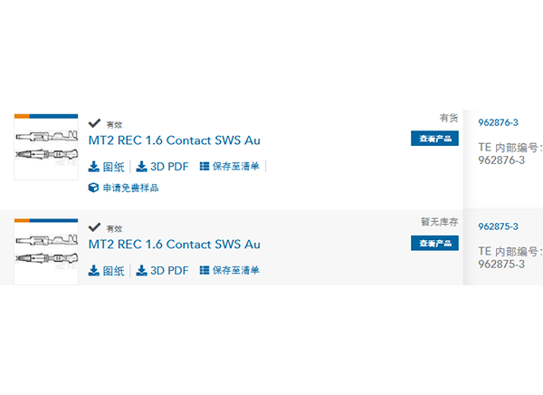The image size is (543, 395).
Task: Click 查看产品 button for out-of-stock product
Action: [434, 243]
